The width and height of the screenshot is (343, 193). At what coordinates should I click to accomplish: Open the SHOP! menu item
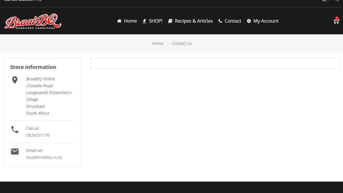[x=155, y=21]
